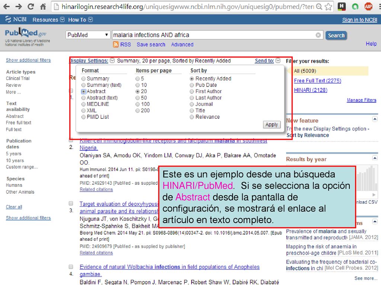Open the Sign in to NCBI link
Image resolution: width=381 pixels, height=285 pixels.
tap(360, 20)
